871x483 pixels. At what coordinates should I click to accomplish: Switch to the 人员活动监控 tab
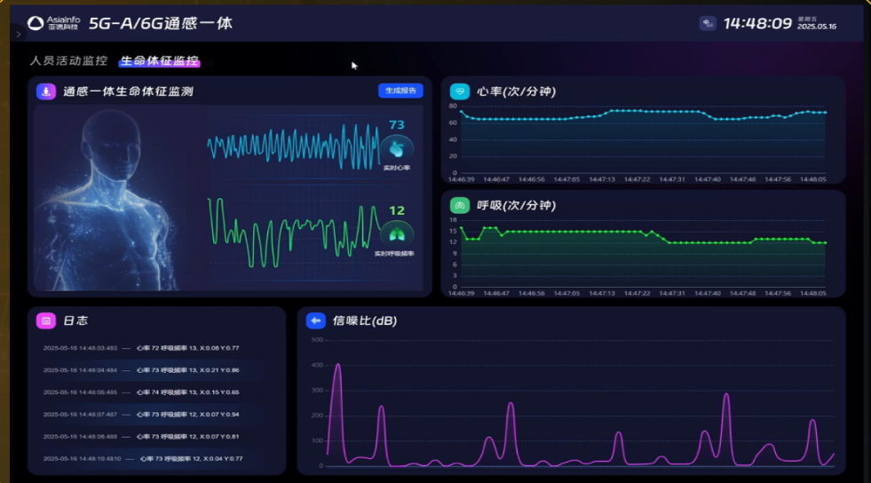[x=68, y=61]
